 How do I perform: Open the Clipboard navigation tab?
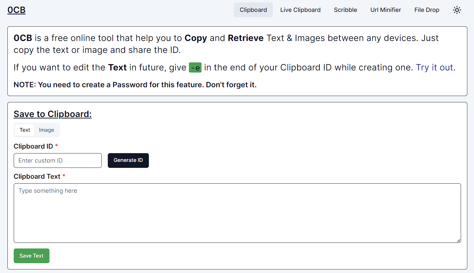click(253, 10)
